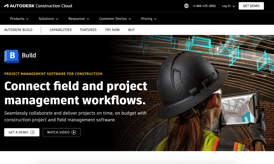274x164 pixels.
Task: Click the white Get Demo header button
Action: (251, 6)
